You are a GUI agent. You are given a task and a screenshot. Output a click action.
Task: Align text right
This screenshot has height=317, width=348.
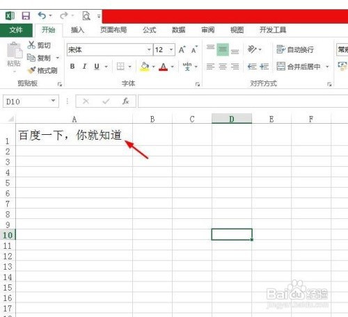point(235,67)
